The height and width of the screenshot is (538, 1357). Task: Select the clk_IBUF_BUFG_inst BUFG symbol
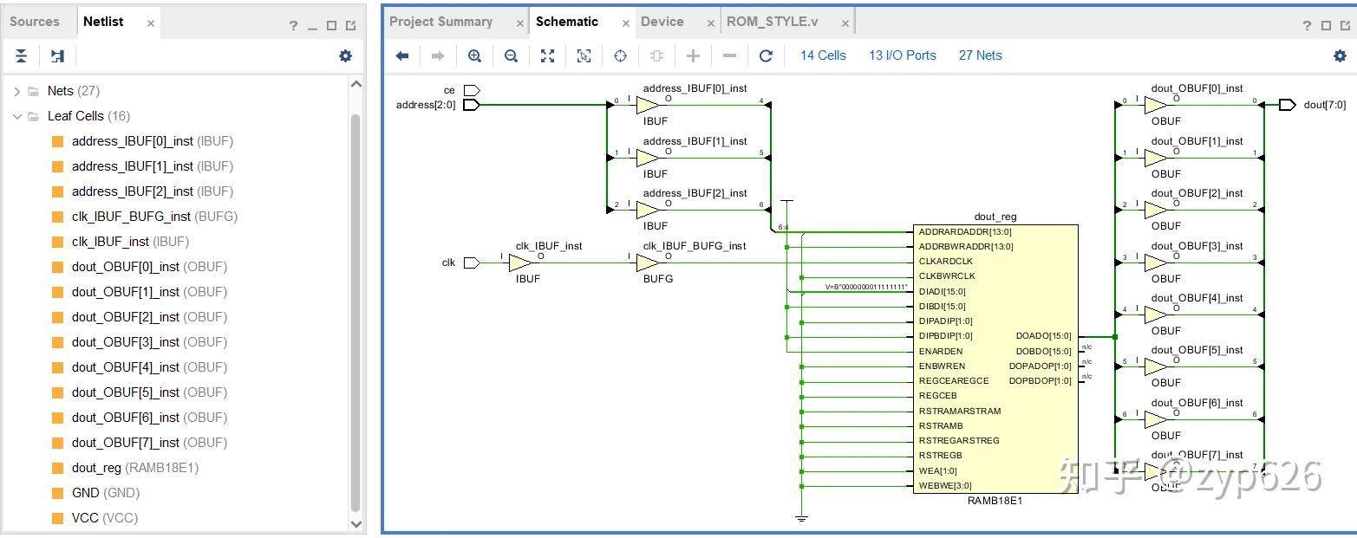point(648,263)
